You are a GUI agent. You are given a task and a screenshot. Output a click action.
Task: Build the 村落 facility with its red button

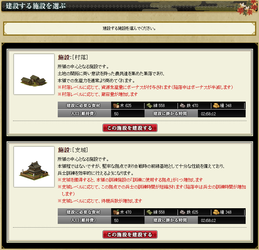coord(130,128)
